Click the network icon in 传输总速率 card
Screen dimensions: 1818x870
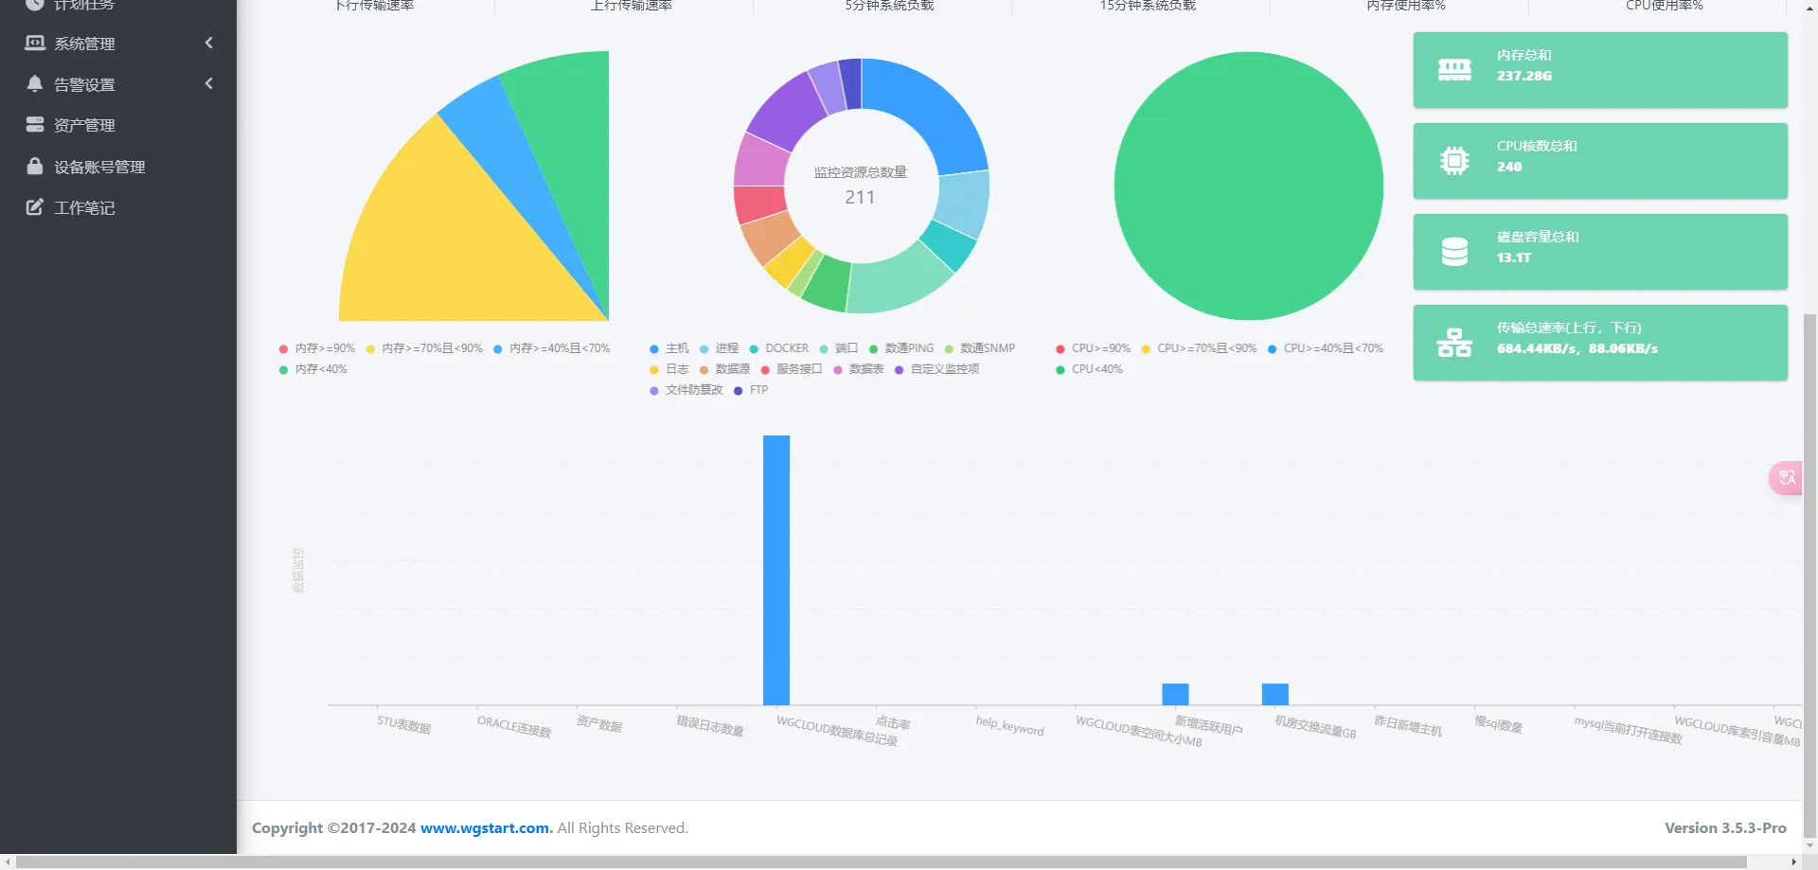[1454, 343]
